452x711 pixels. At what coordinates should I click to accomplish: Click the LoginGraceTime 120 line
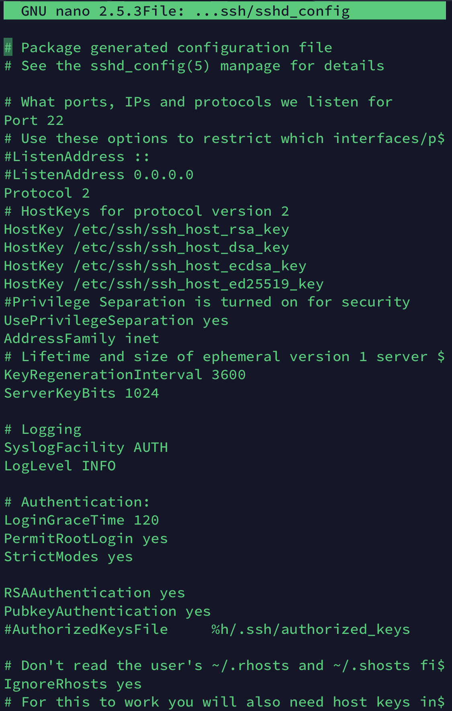coord(82,520)
